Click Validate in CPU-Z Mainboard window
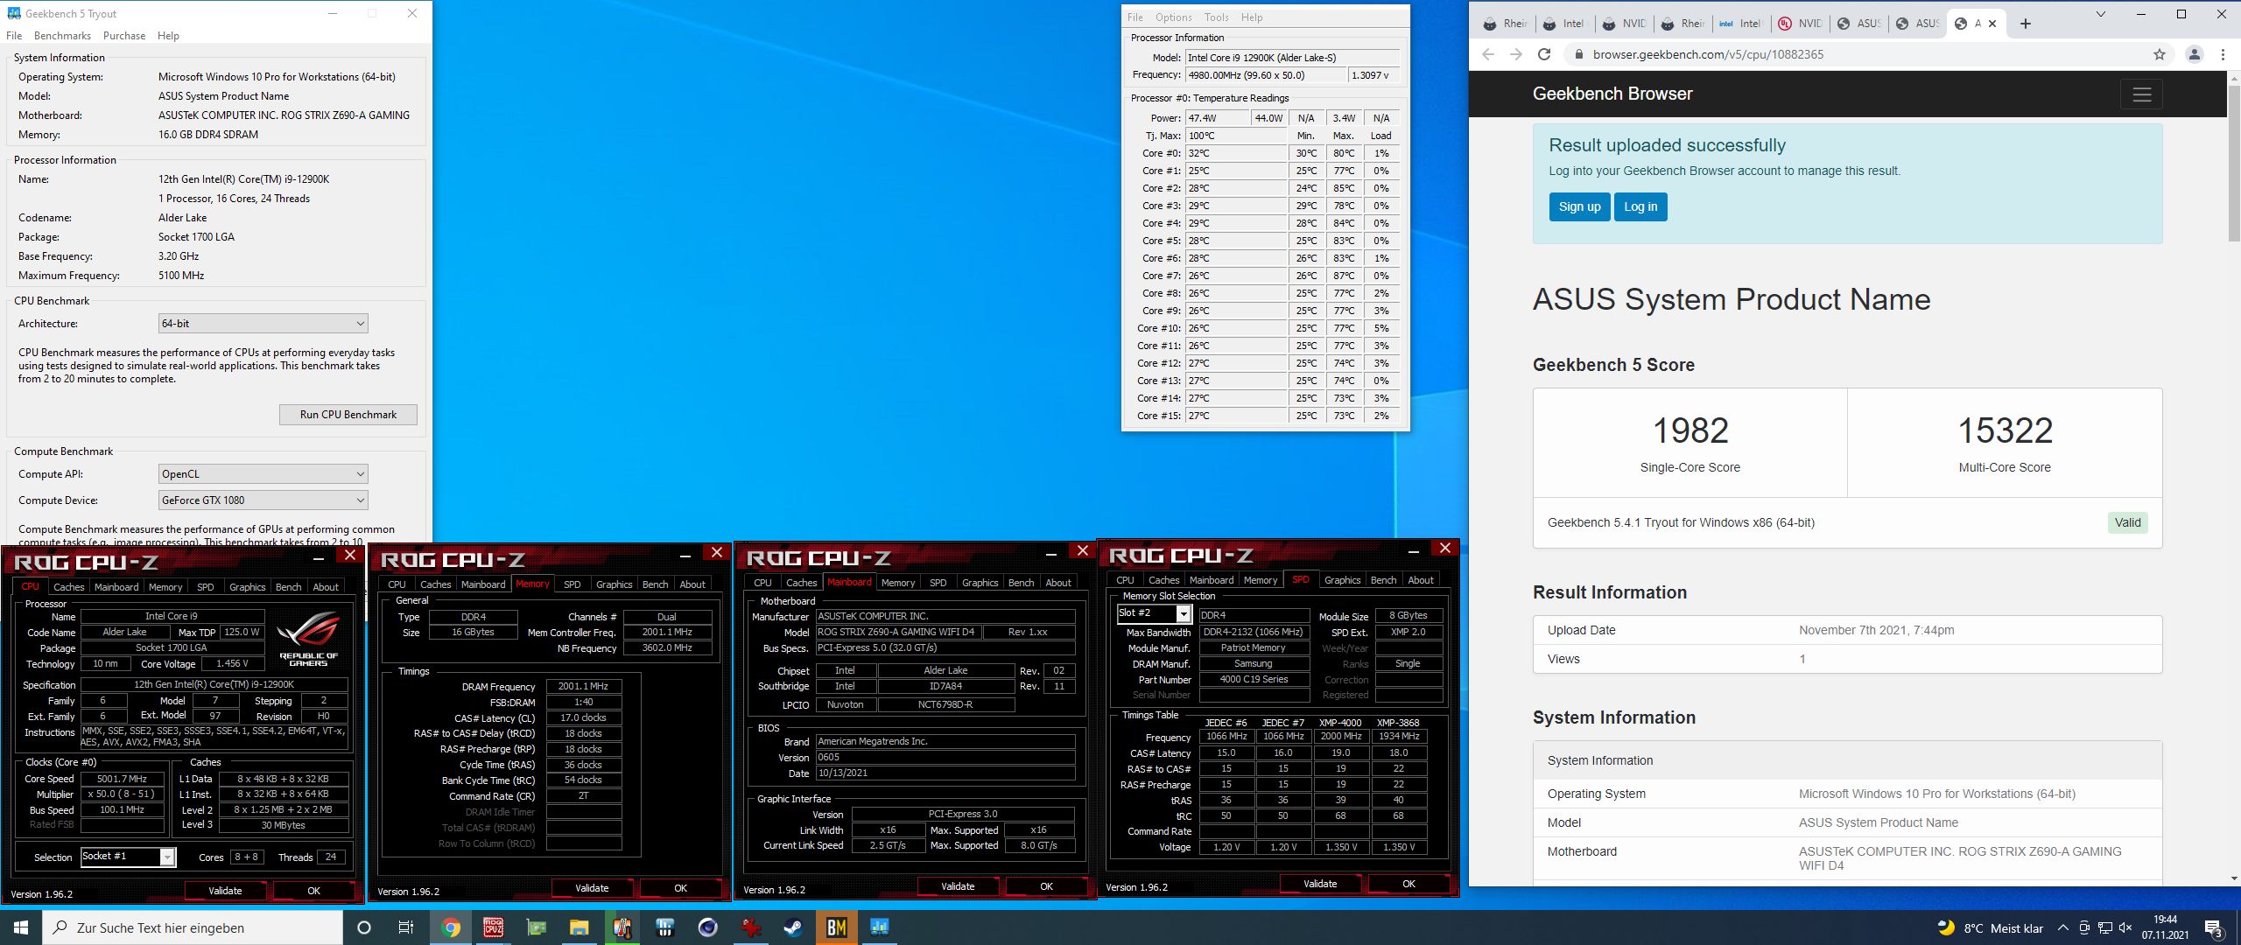This screenshot has width=2241, height=945. pyautogui.click(x=958, y=886)
